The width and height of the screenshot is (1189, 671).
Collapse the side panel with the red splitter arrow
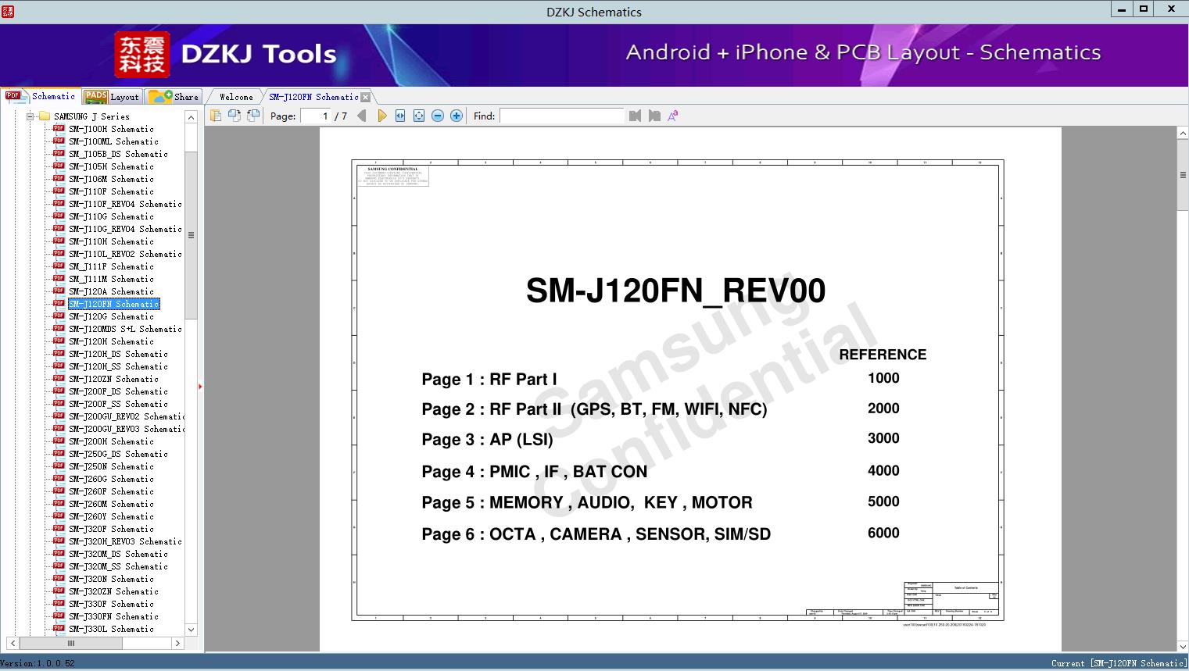(200, 387)
